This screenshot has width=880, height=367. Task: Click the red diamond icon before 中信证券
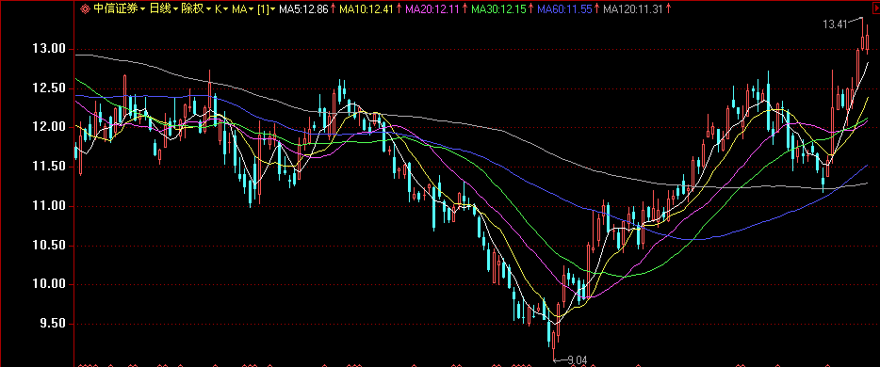click(85, 9)
